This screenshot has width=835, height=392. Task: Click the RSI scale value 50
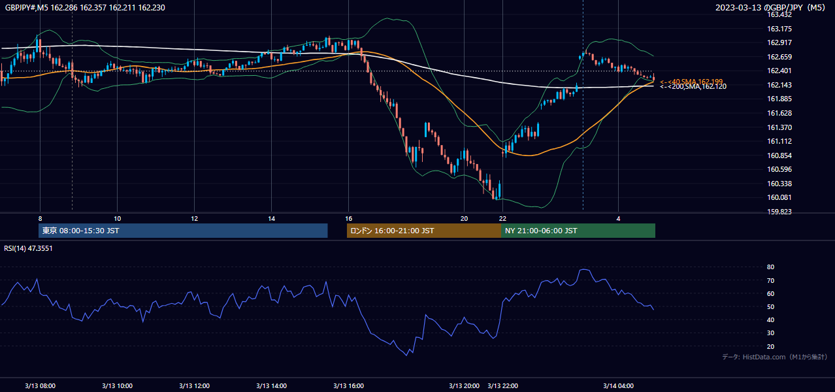click(x=770, y=306)
